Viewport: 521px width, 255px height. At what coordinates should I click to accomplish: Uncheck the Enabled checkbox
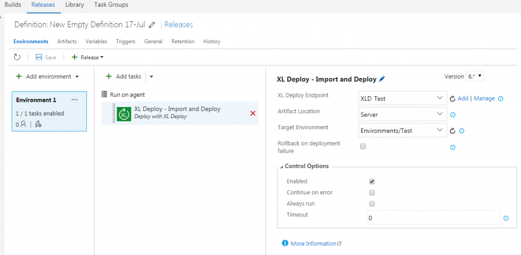[372, 181]
